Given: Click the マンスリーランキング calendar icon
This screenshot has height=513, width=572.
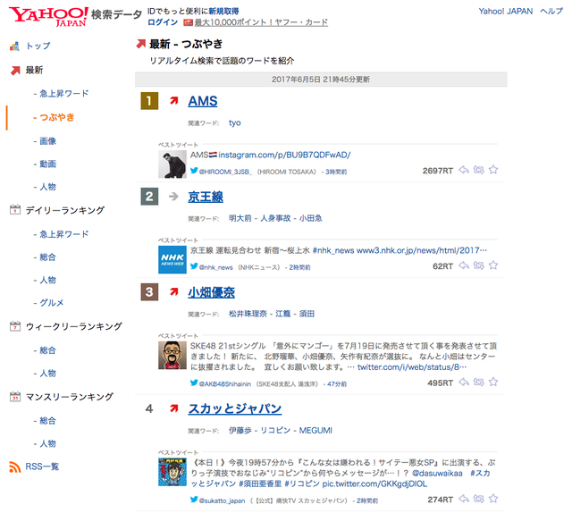Looking at the screenshot, I should pos(15,396).
